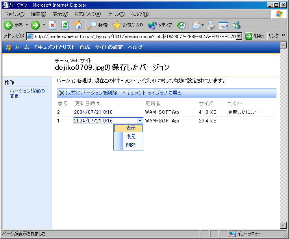289x239 pixels.
Task: Click the 41.8 KB size cell
Action: 208,112
